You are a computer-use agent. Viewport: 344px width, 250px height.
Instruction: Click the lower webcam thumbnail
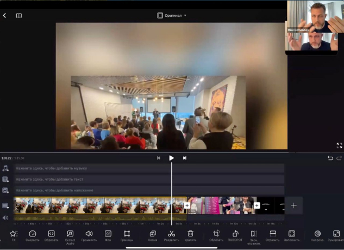point(311,42)
